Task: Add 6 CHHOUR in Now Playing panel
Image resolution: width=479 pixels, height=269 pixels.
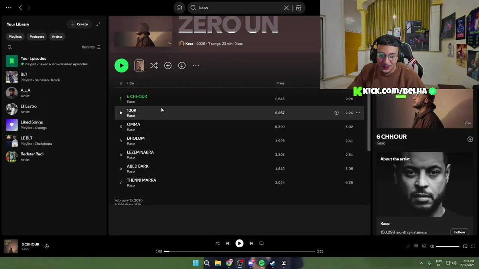Action: 470,139
